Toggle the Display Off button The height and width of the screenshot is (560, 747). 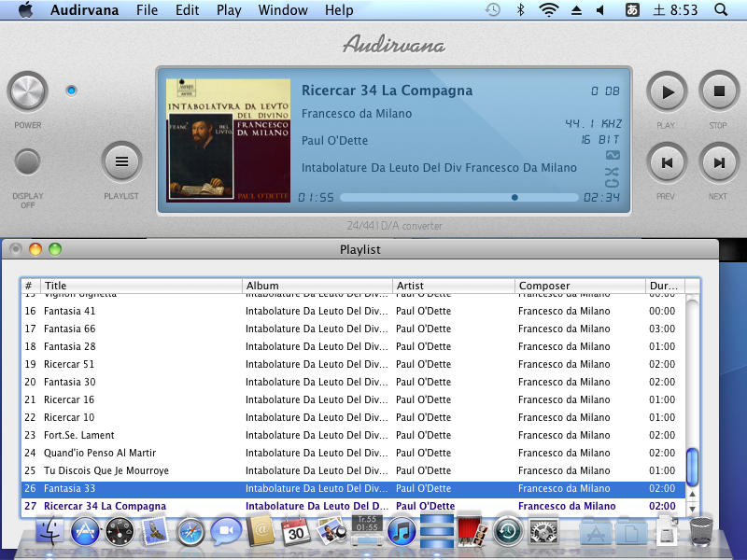coord(27,162)
